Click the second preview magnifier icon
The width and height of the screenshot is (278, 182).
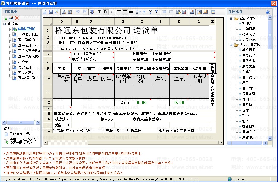coord(70,12)
